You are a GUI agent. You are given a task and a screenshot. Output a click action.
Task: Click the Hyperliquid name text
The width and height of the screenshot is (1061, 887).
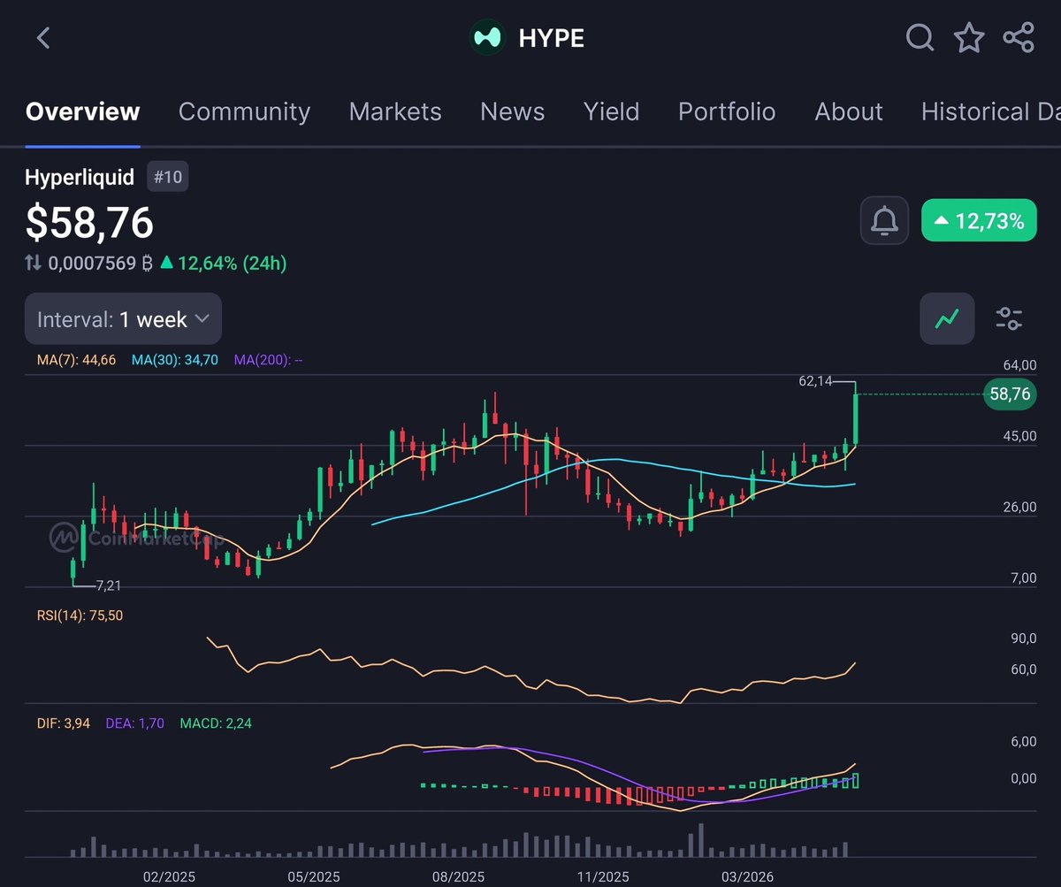tap(80, 177)
